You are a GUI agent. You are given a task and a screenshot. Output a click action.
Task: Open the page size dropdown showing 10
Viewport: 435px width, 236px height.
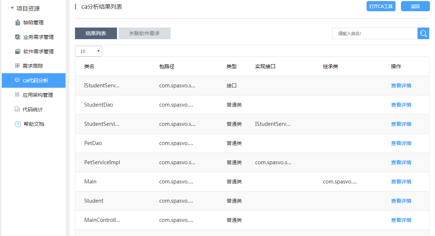88,51
